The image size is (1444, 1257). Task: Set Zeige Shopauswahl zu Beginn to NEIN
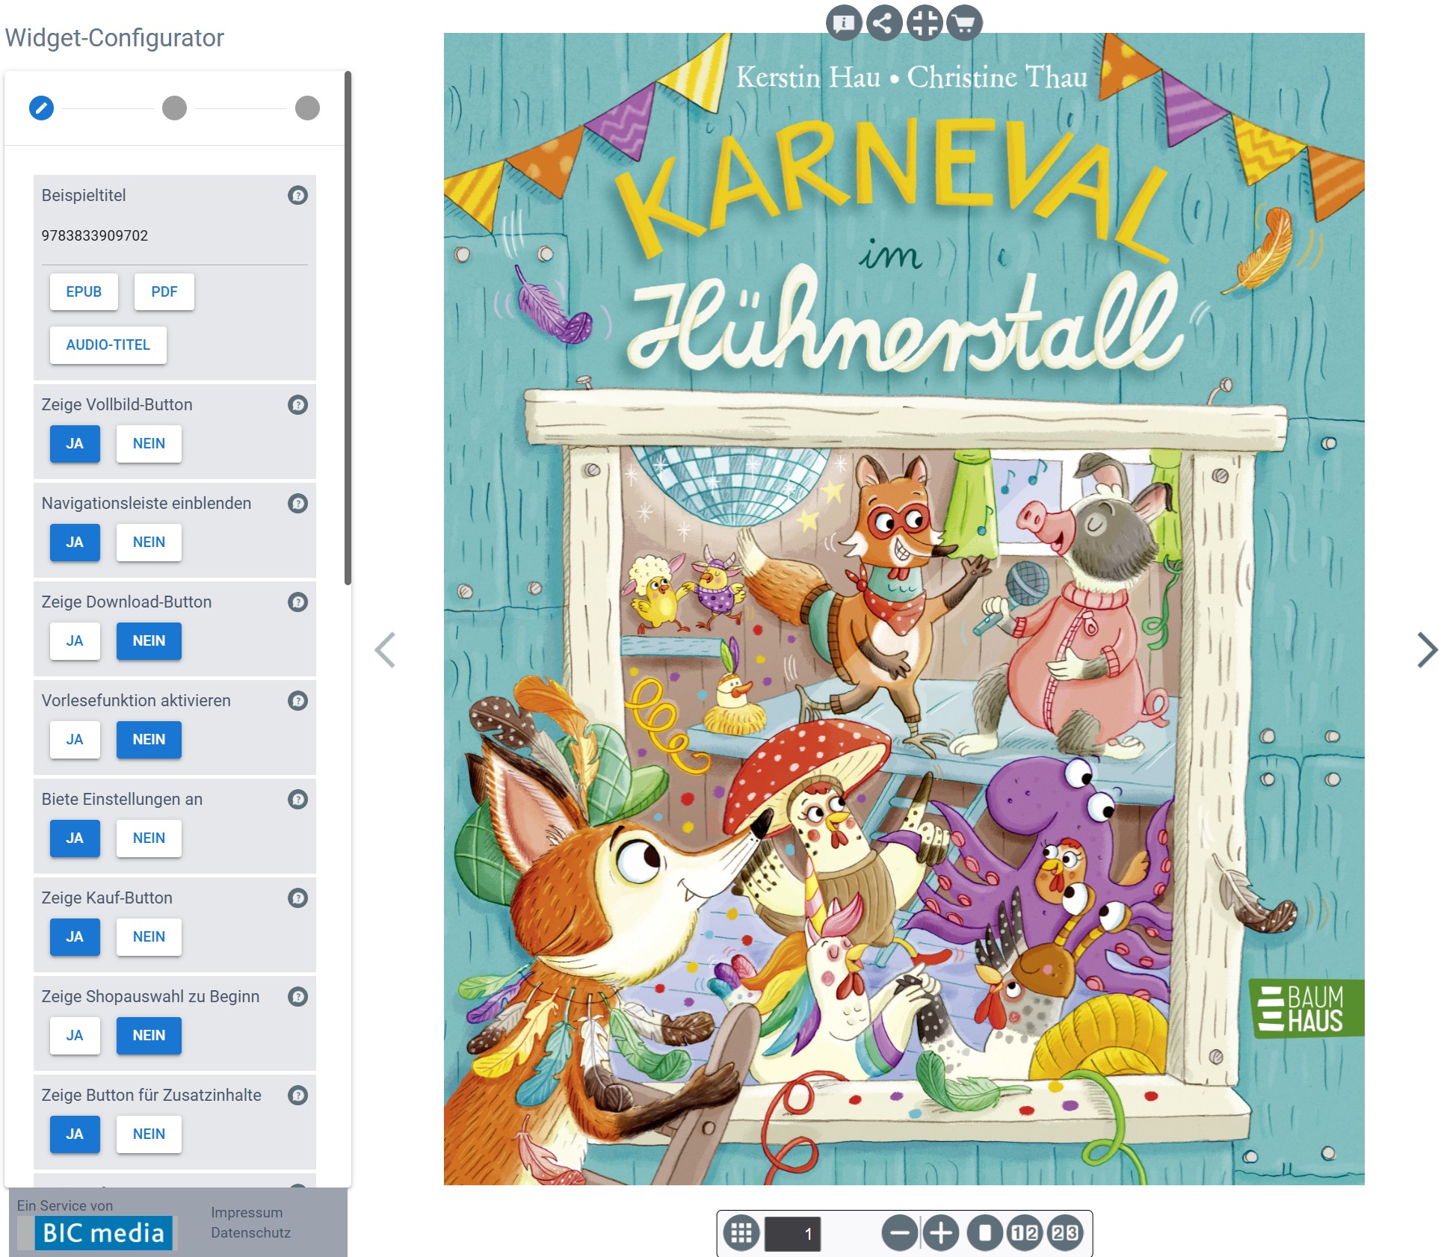(x=149, y=1035)
